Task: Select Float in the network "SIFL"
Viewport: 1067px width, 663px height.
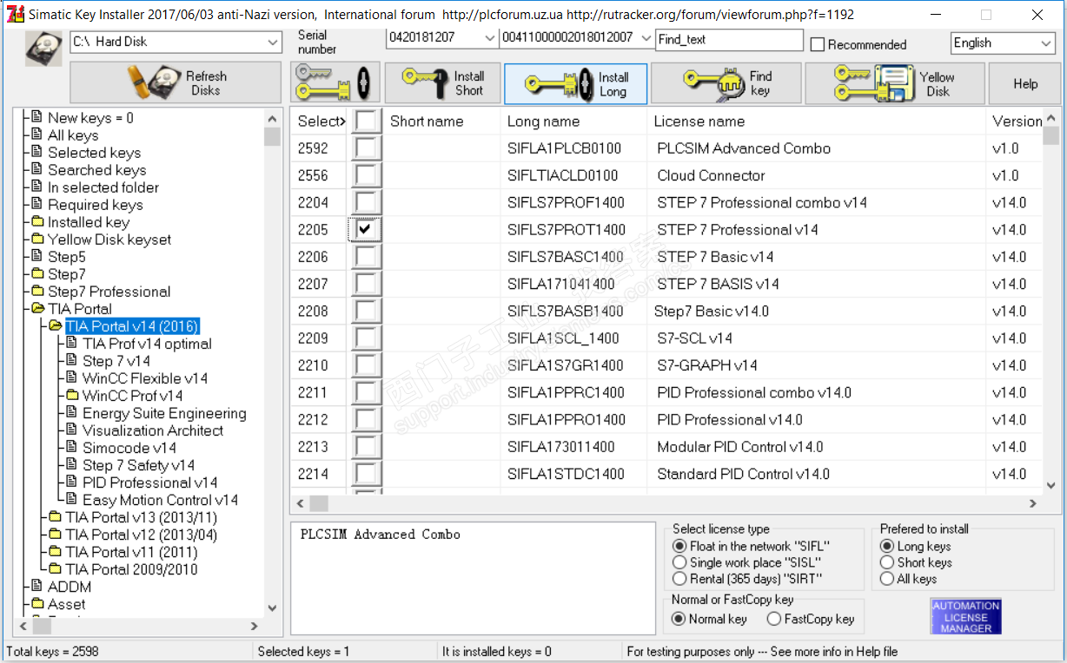Action: tap(679, 546)
